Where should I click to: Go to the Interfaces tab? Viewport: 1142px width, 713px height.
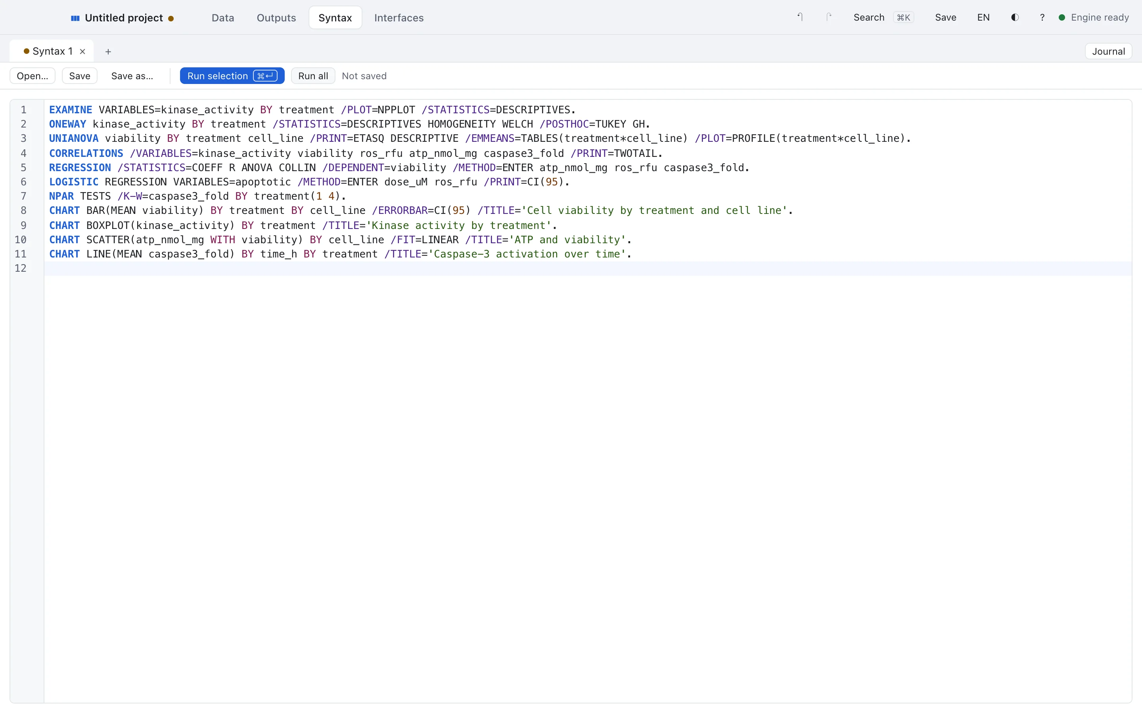(x=399, y=18)
